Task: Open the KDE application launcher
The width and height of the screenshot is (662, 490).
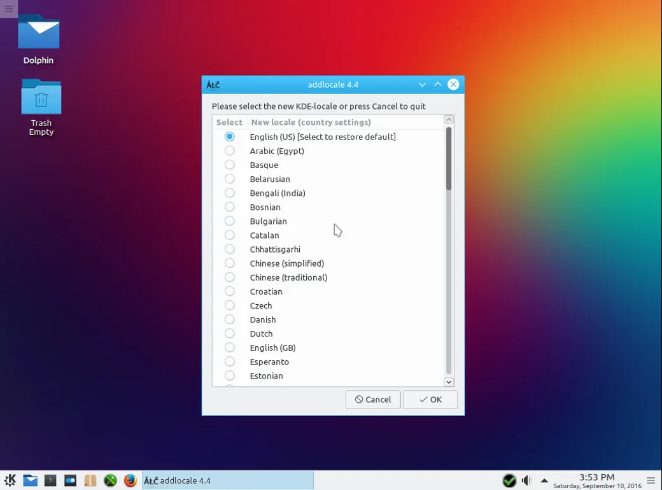Action: pos(10,480)
